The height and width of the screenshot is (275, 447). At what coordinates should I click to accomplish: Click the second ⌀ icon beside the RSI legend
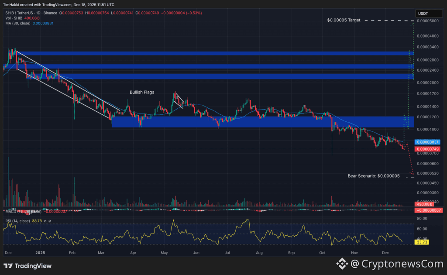(50, 221)
